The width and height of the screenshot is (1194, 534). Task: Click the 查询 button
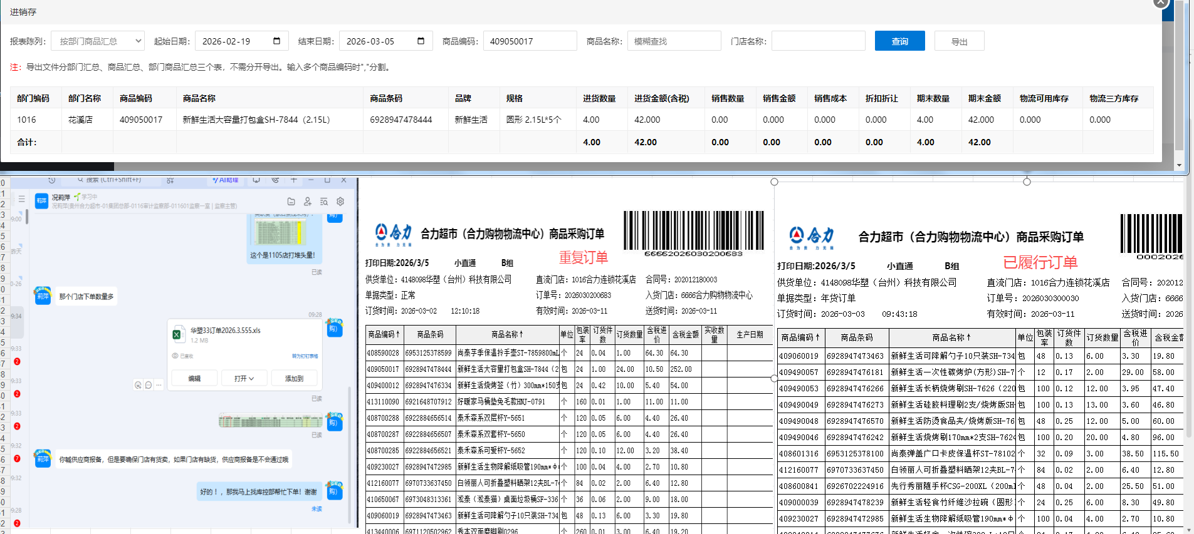click(x=899, y=41)
